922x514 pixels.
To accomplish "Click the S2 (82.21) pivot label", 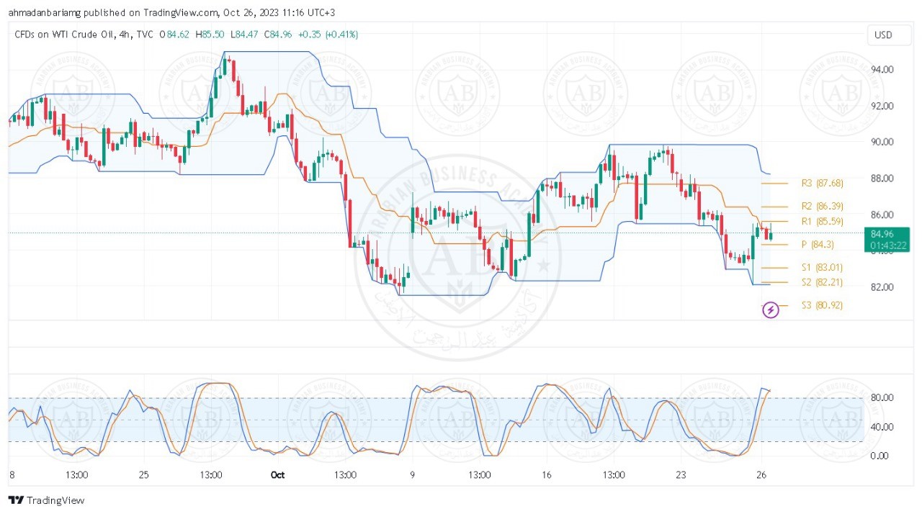I will click(822, 282).
